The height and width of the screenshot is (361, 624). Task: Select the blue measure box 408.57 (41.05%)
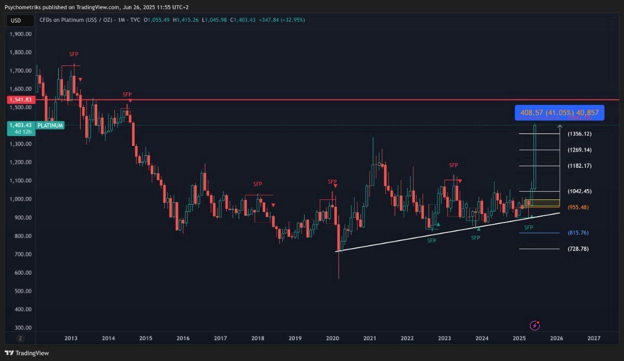(x=559, y=113)
